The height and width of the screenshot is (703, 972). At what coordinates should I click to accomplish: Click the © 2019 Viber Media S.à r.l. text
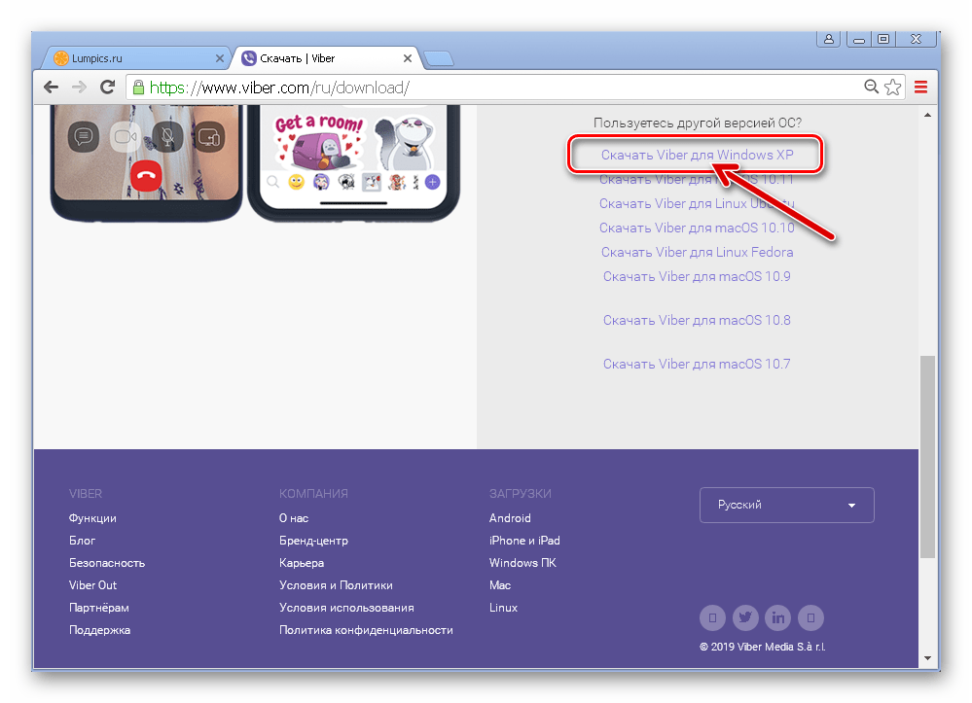pyautogui.click(x=763, y=647)
